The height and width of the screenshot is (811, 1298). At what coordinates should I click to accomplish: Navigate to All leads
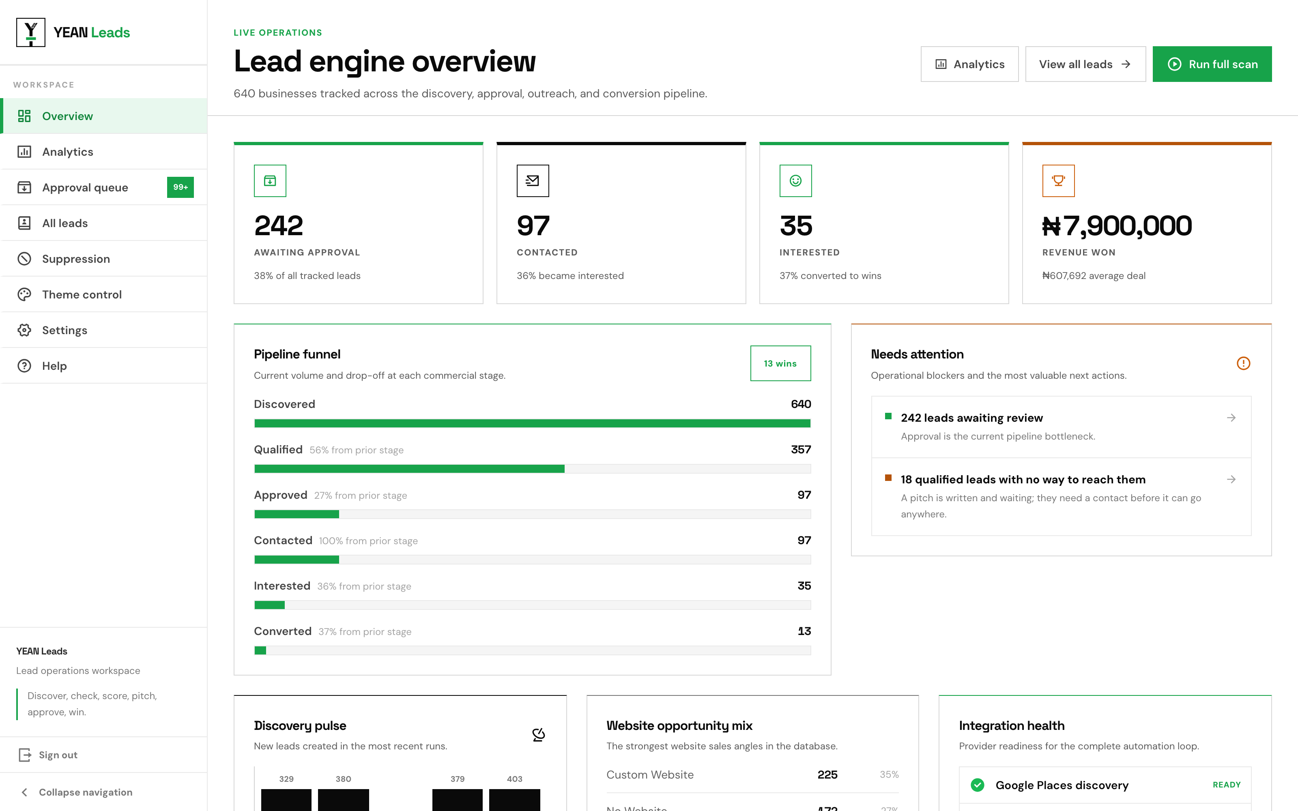coord(104,223)
